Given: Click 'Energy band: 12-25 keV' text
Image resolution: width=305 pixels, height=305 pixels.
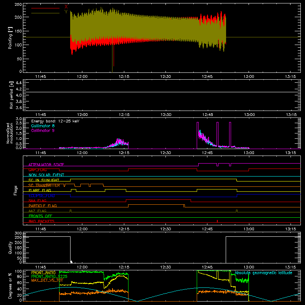Looking at the screenshot, I should point(55,121).
